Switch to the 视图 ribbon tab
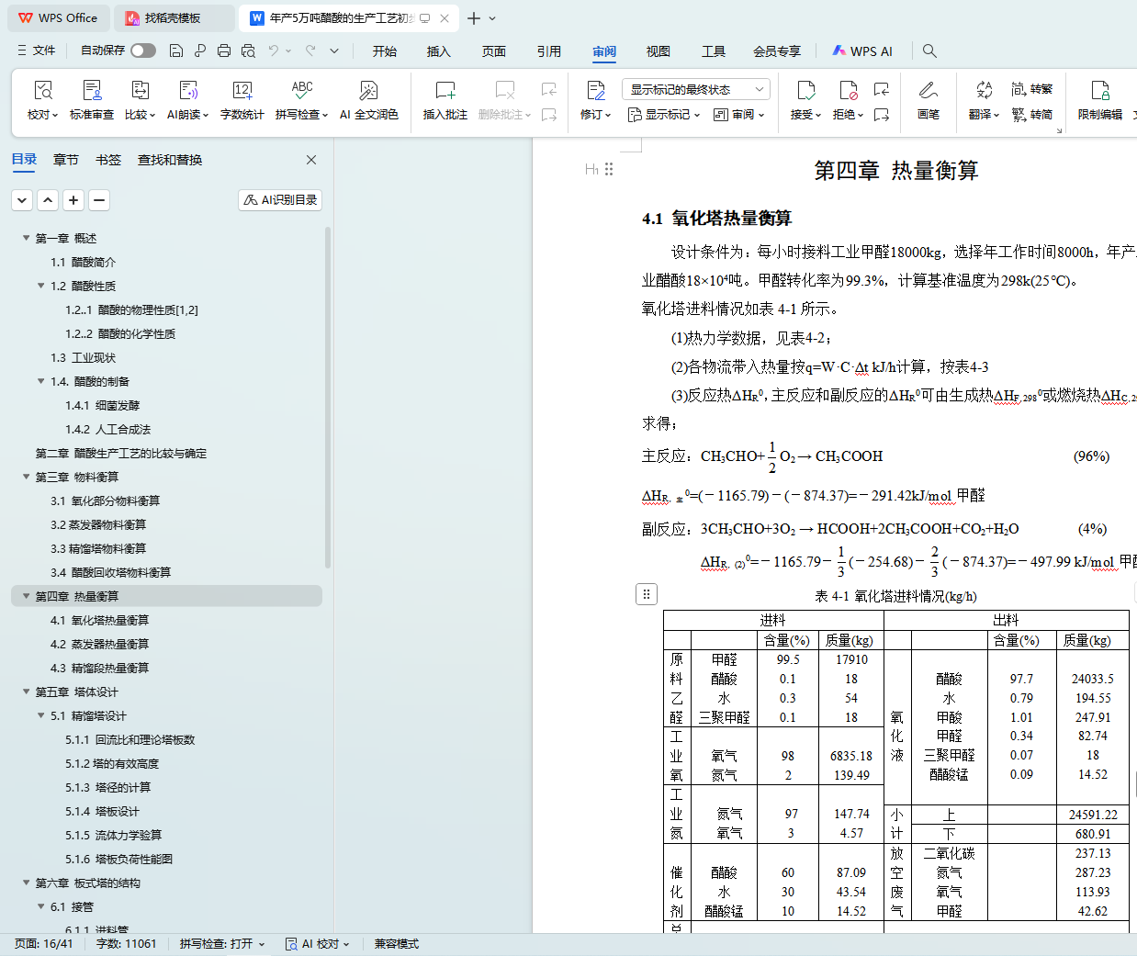The width and height of the screenshot is (1137, 956). 658,51
